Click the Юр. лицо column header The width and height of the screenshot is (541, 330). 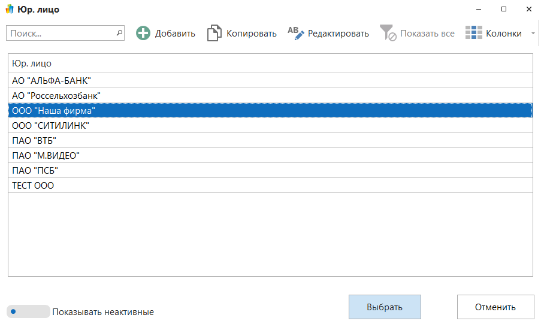pos(270,63)
